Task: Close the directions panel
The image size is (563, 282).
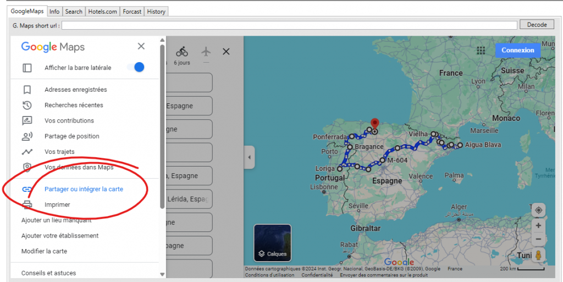Action: tap(226, 52)
